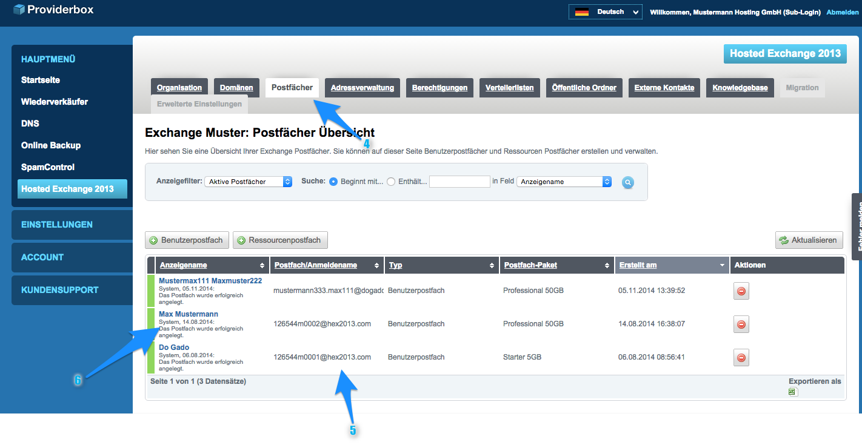Click the Aktualisieren button
The width and height of the screenshot is (862, 448).
click(809, 240)
